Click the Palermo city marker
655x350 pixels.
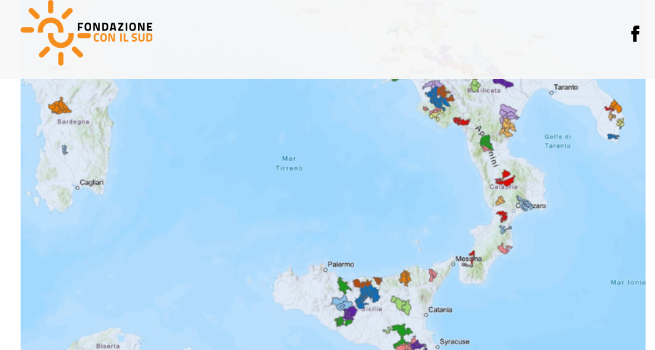(326, 270)
